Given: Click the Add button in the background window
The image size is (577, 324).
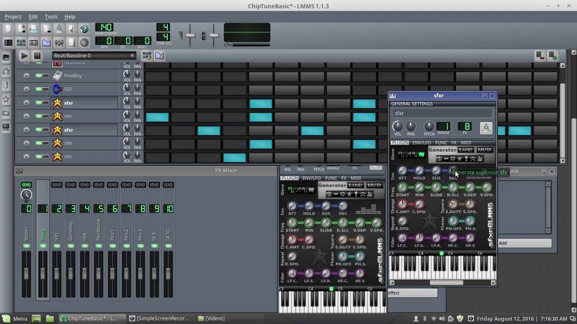Looking at the screenshot, I should tap(524, 243).
